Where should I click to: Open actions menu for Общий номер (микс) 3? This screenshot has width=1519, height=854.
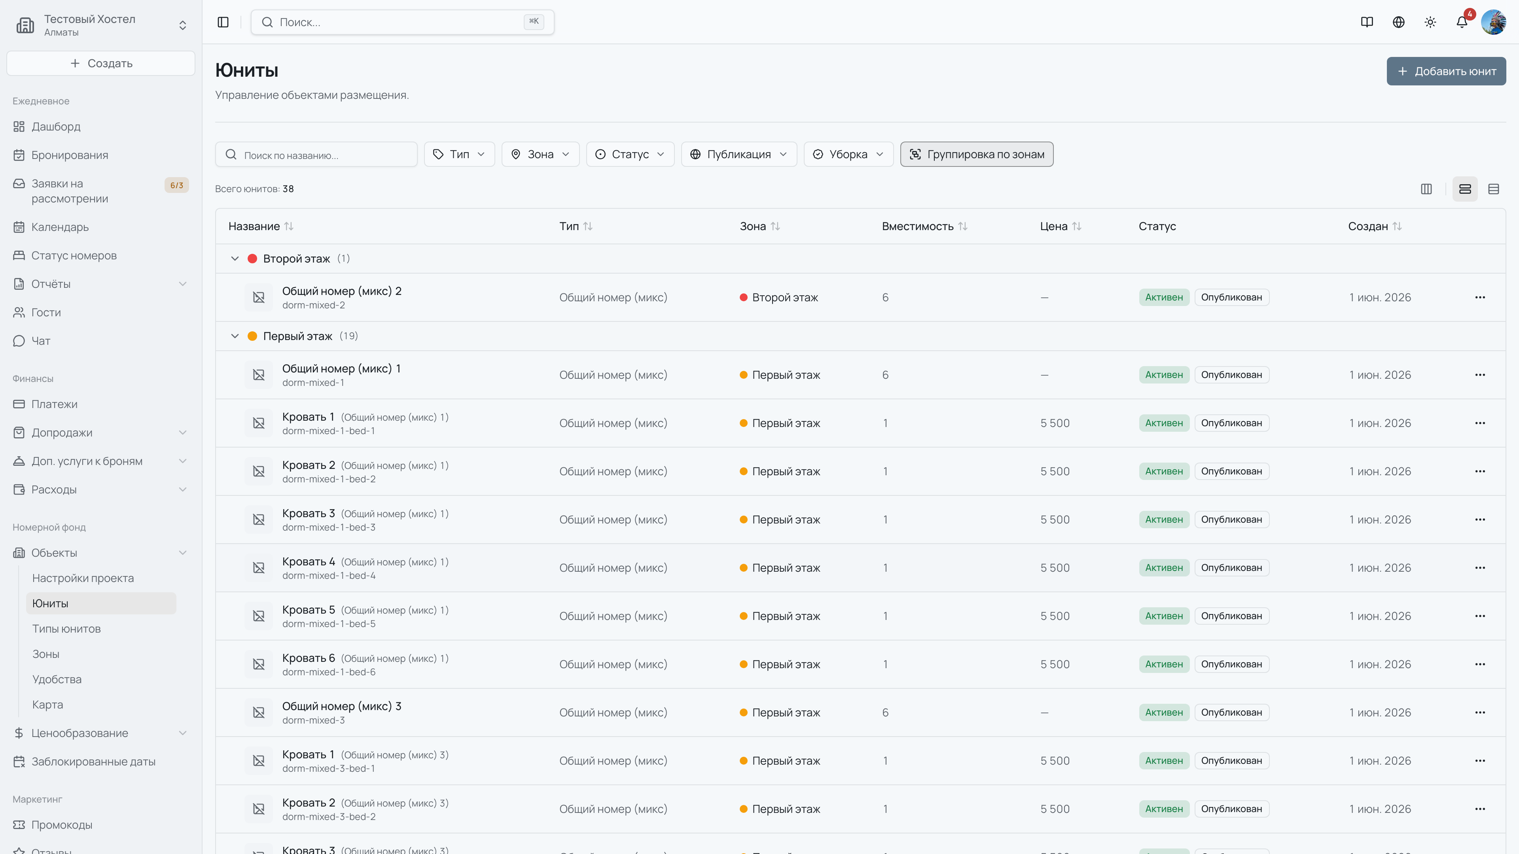1480,712
